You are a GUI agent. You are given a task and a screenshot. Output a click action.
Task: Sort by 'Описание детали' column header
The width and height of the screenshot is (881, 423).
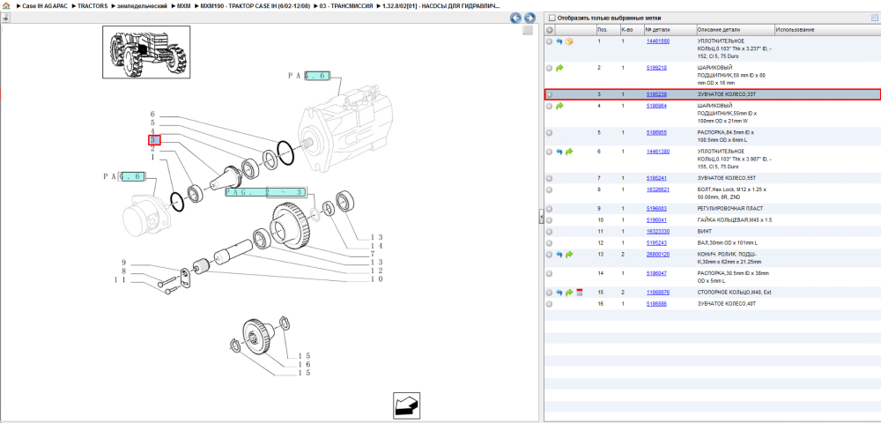tap(735, 30)
